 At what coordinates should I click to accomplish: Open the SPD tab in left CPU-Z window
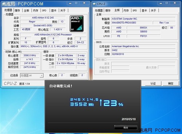(x=44, y=11)
